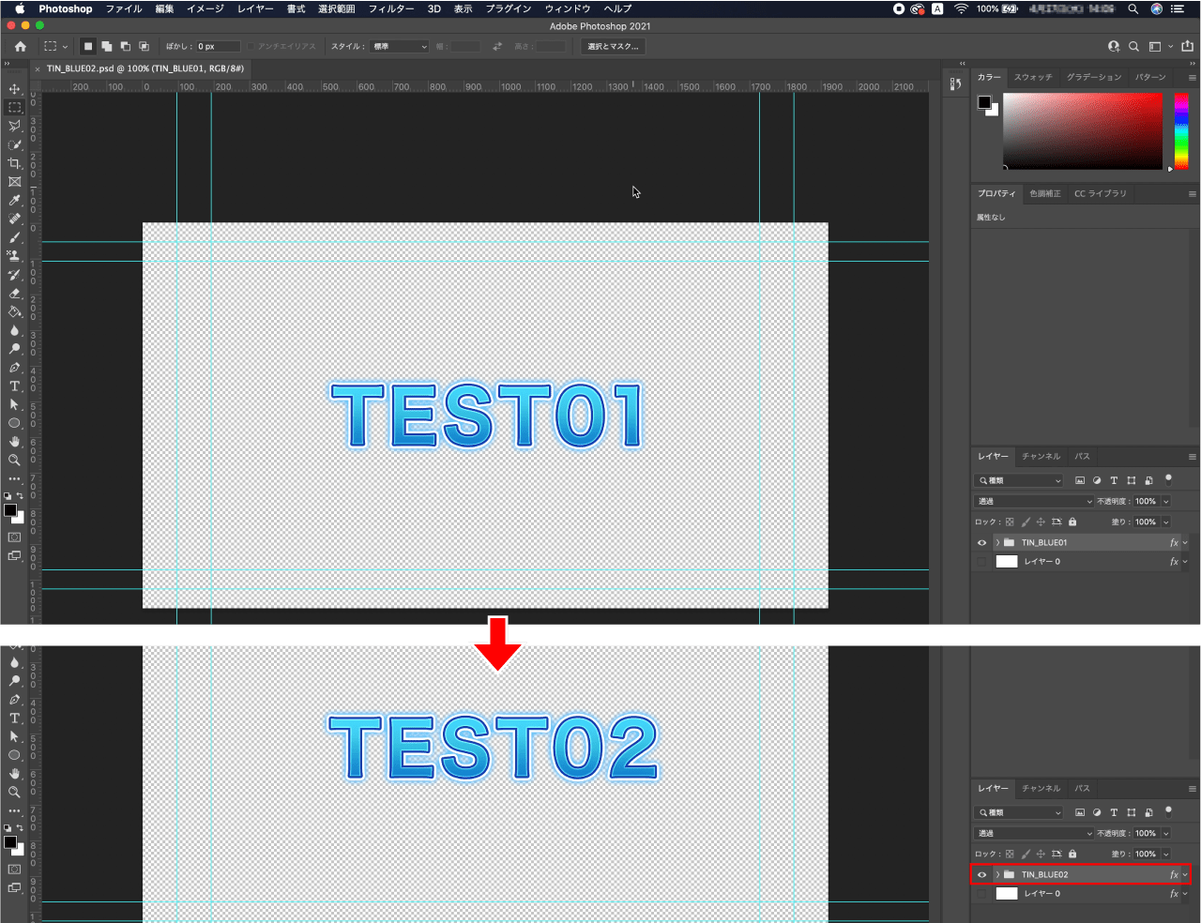The image size is (1201, 923).
Task: Open the イメージ menu
Action: [205, 8]
